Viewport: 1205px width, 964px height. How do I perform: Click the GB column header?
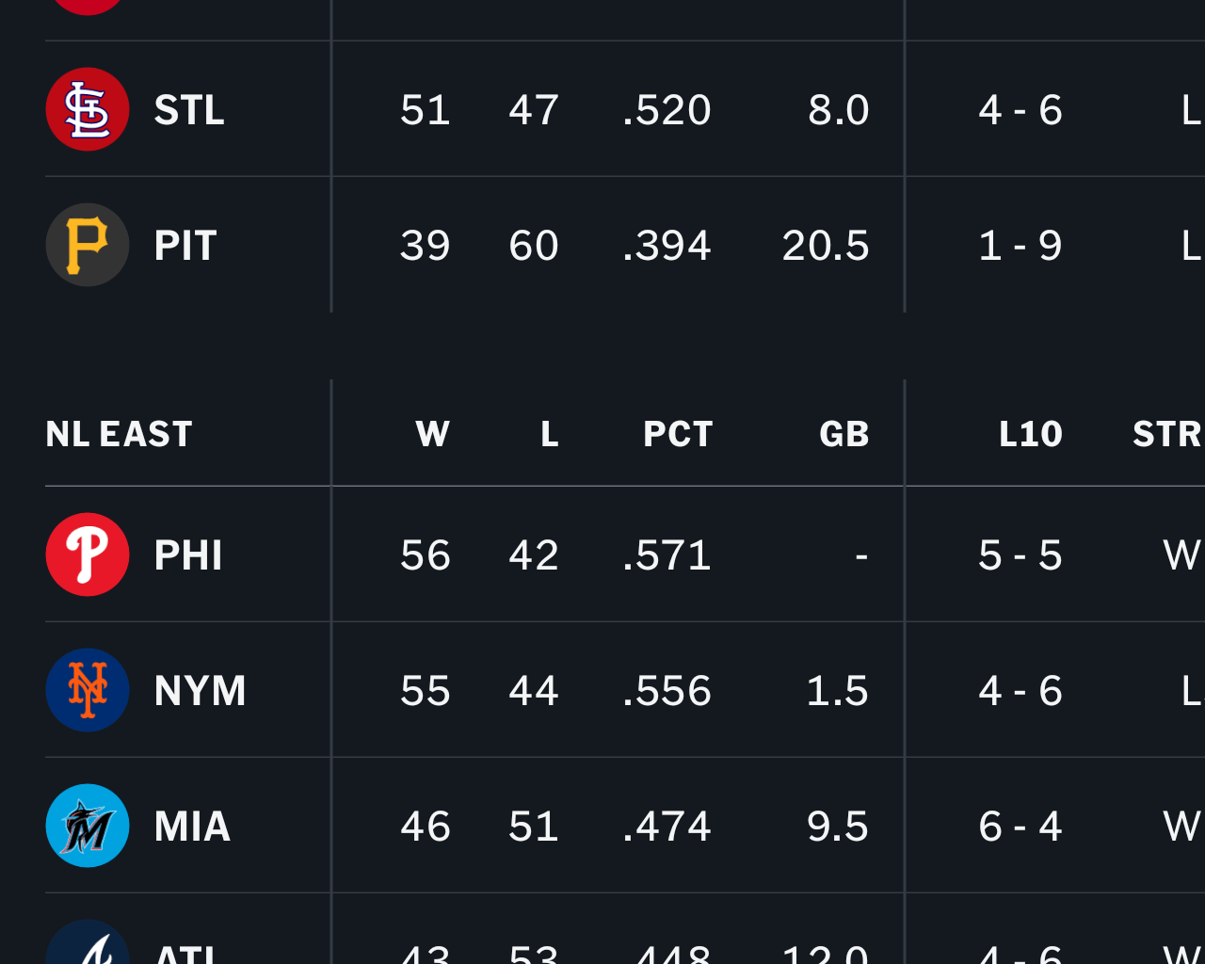[x=843, y=433]
